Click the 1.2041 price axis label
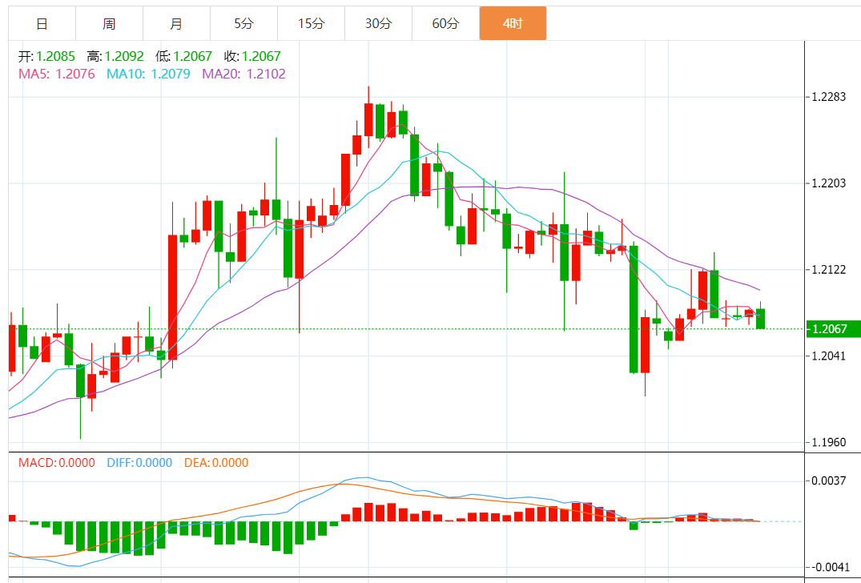The height and width of the screenshot is (583, 861). pyautogui.click(x=829, y=356)
